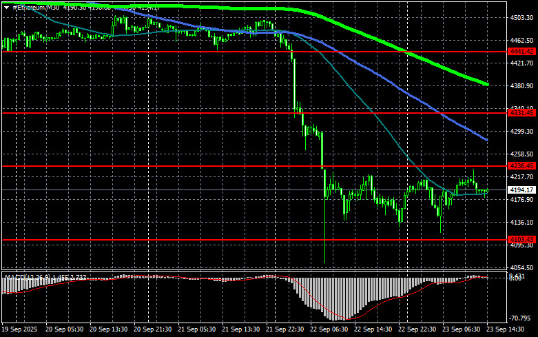
Task: Click the 4258.50 price scale value
Action: [522, 154]
